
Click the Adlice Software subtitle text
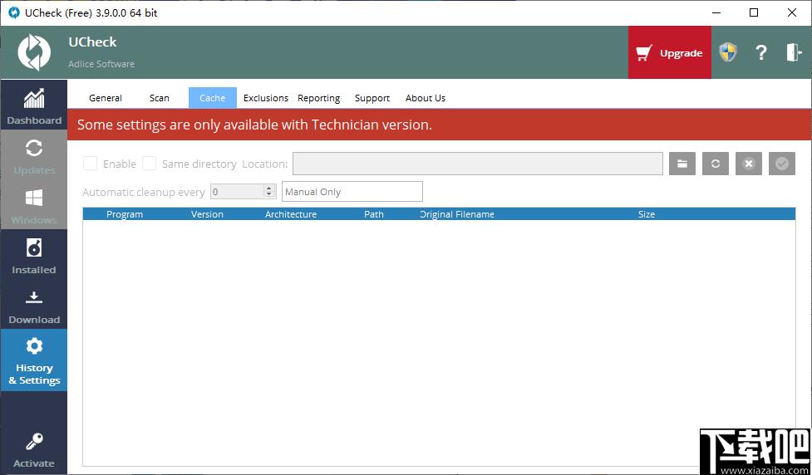click(x=101, y=64)
